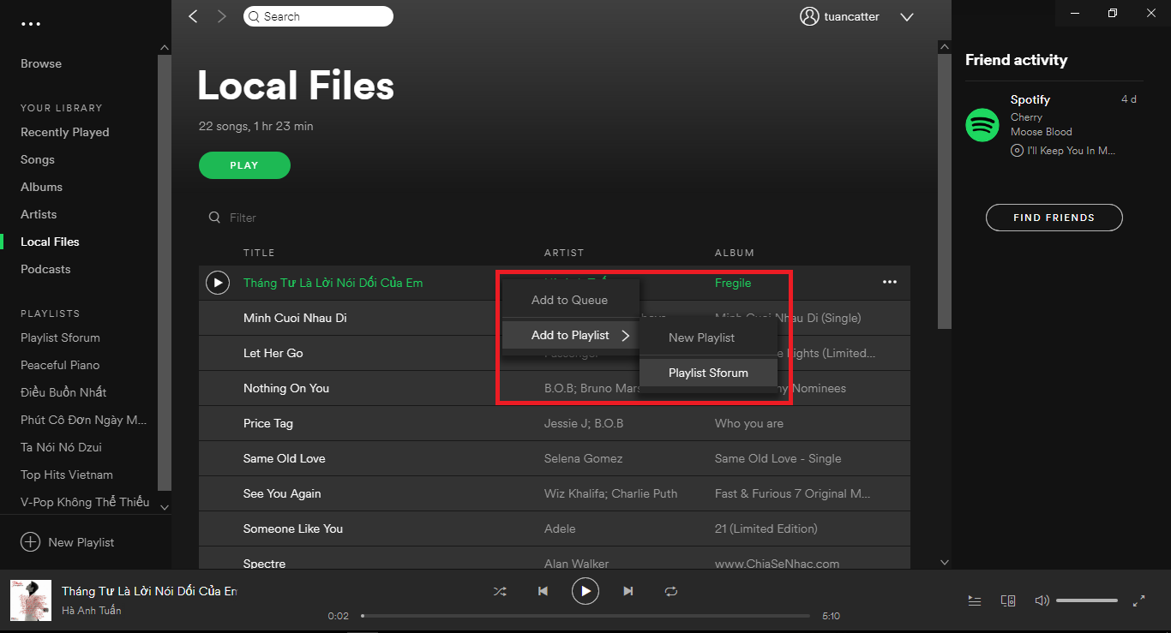
Task: Open Podcasts in sidebar
Action: [45, 269]
